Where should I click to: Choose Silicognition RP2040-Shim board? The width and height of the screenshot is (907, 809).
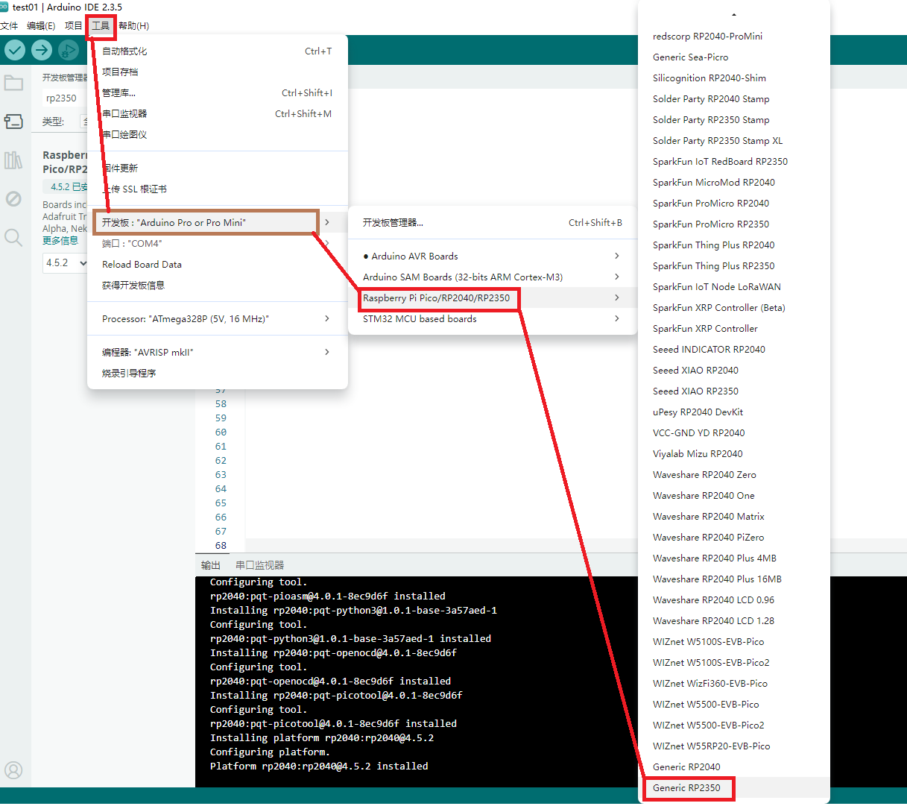[734, 78]
